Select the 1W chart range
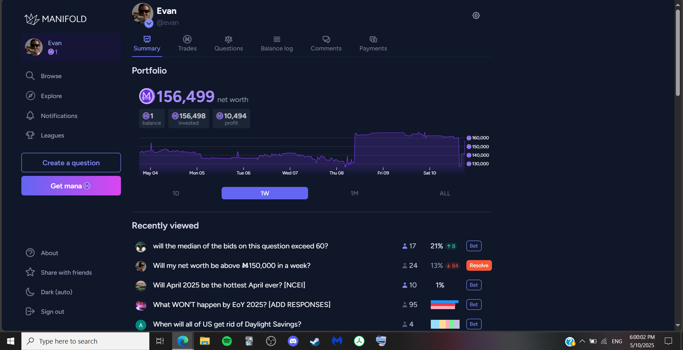The width and height of the screenshot is (683, 350). coord(265,193)
